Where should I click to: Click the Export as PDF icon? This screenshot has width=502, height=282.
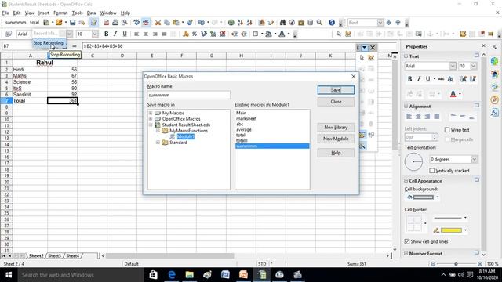point(107,23)
